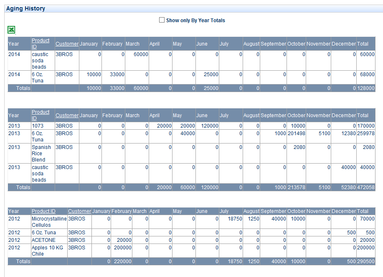Select the 2013 Spanish Rice Blend row
Image resolution: width=383 pixels, height=277 pixels.
click(x=41, y=153)
